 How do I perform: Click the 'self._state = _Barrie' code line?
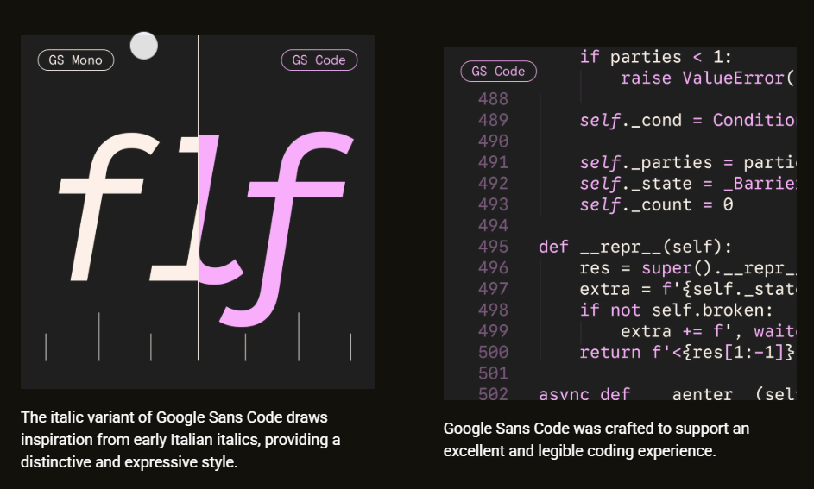point(688,184)
